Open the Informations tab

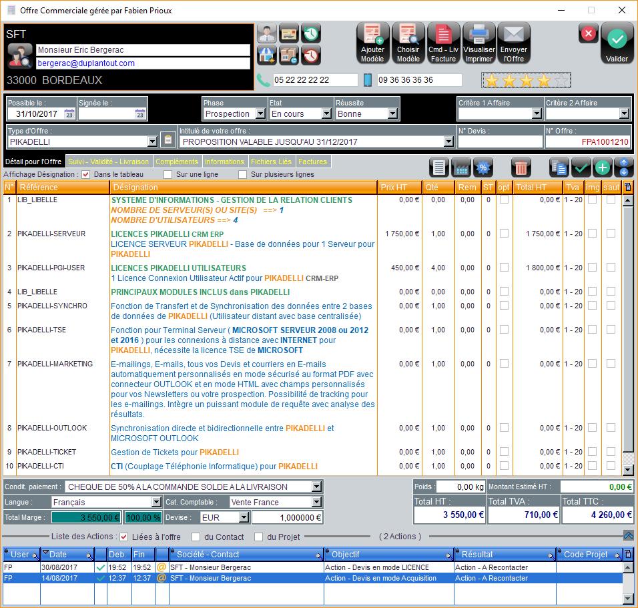pyautogui.click(x=225, y=162)
